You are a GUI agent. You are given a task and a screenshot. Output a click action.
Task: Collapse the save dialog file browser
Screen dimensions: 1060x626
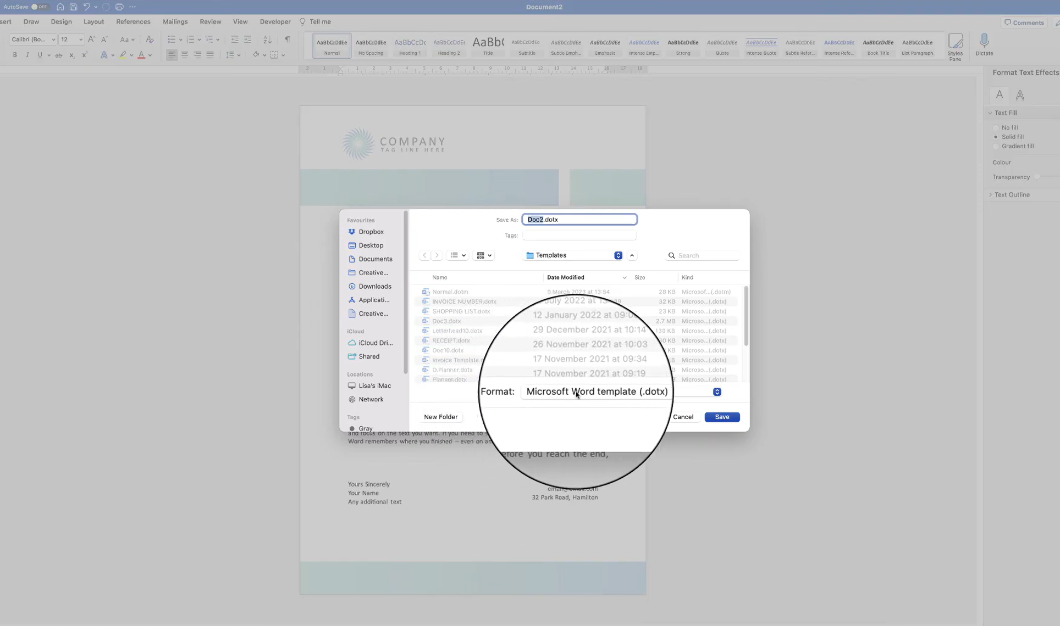[x=632, y=255]
